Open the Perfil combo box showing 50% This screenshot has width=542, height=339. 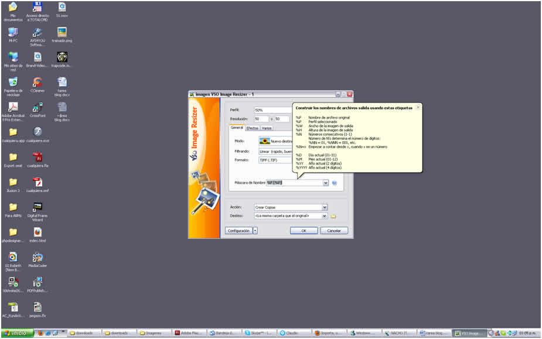(x=273, y=110)
